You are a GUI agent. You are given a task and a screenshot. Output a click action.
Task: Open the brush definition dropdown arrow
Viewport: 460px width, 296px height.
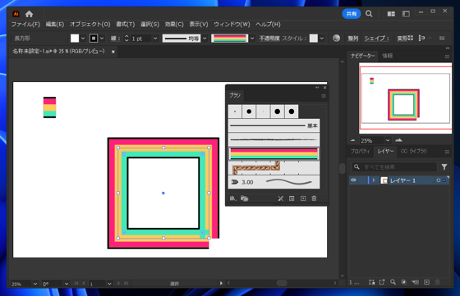(252, 39)
